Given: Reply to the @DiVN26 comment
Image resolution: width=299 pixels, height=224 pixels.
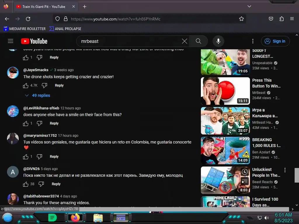Looking at the screenshot, I should pyautogui.click(x=56, y=184).
